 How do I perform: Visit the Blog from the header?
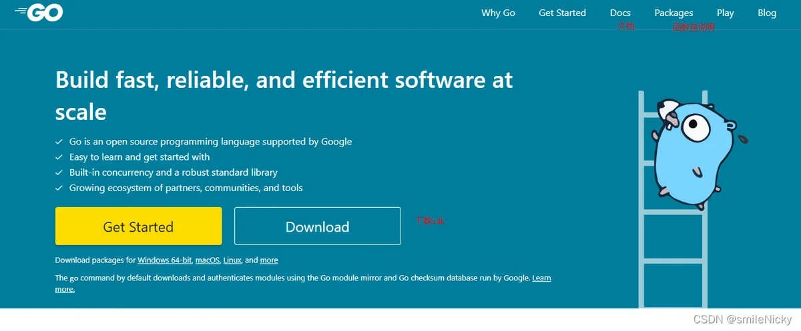(767, 13)
